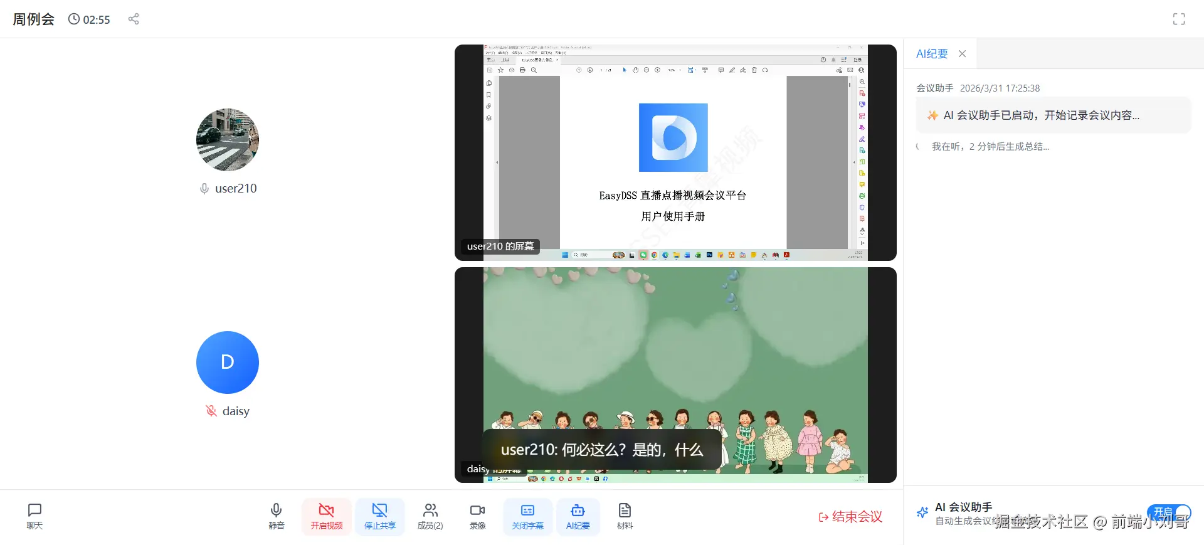This screenshot has width=1204, height=545.
Task: Start recording with 录像 button
Action: tap(478, 517)
